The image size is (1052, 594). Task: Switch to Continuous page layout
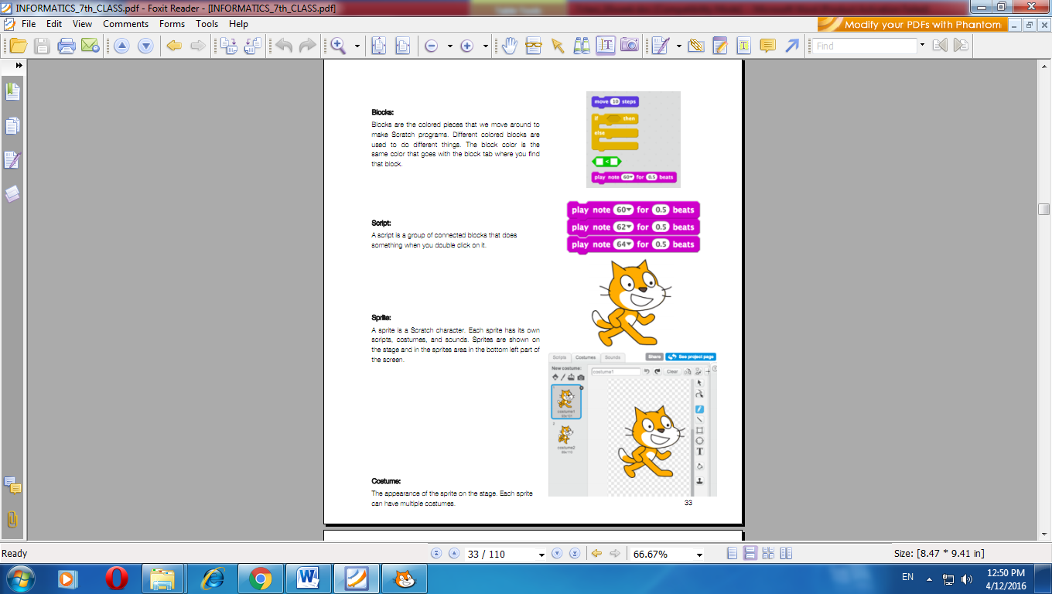point(750,554)
